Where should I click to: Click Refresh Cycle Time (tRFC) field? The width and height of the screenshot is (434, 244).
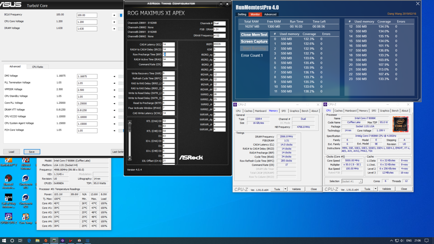(x=169, y=78)
